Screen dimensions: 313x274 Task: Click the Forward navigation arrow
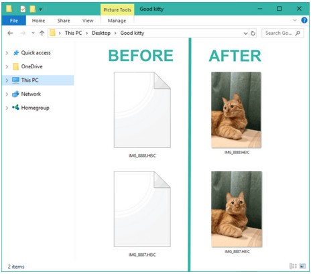pos(23,33)
